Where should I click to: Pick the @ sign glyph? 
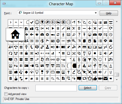click(58, 60)
